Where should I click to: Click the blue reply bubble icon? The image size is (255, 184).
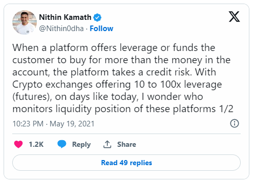click(62, 144)
